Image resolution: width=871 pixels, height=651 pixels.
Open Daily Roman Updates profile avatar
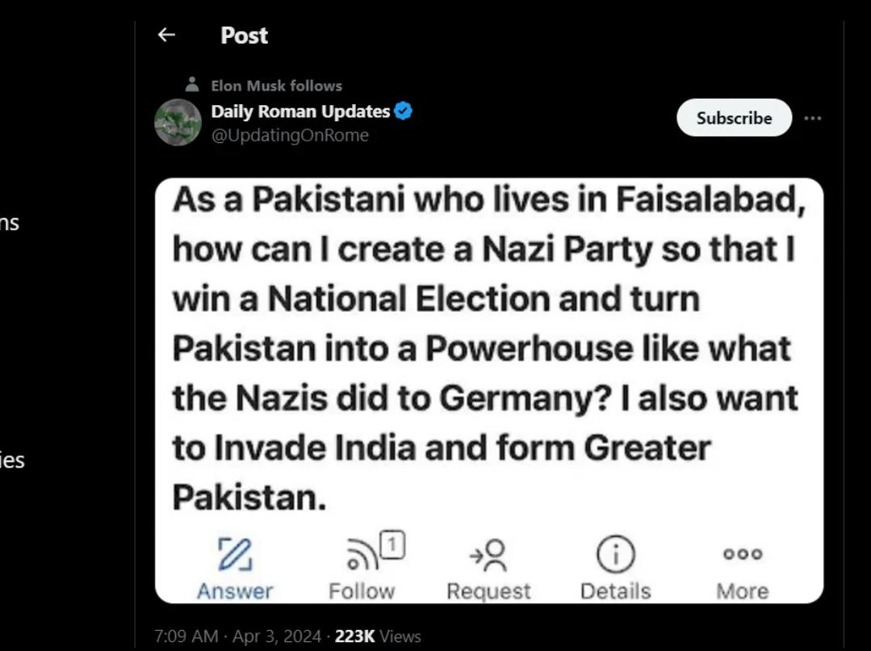pos(178,122)
